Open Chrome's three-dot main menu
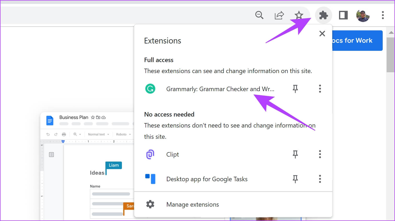The width and height of the screenshot is (395, 221). pos(383,15)
